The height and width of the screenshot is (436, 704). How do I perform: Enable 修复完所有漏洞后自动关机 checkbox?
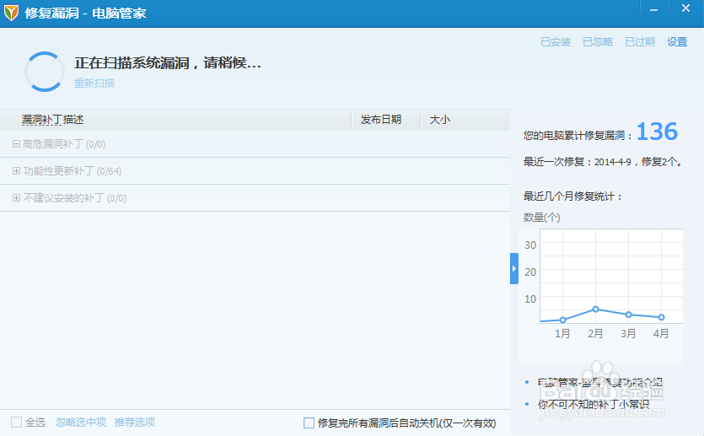(x=309, y=423)
